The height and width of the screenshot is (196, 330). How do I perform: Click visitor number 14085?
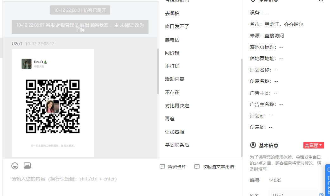pos(275,180)
